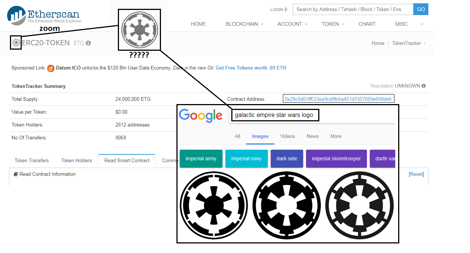Viewport: 470px width, 253px height.
Task: Click the imperial army filter chip
Action: (201, 158)
